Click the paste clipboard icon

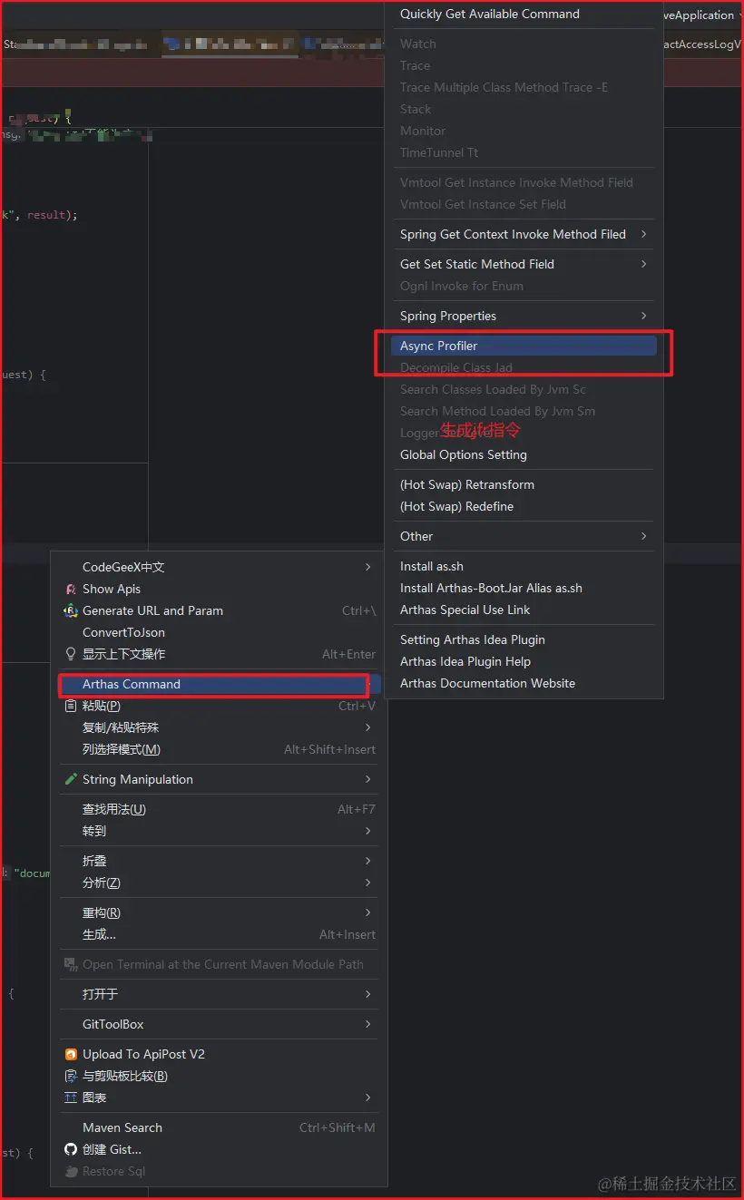pos(71,706)
